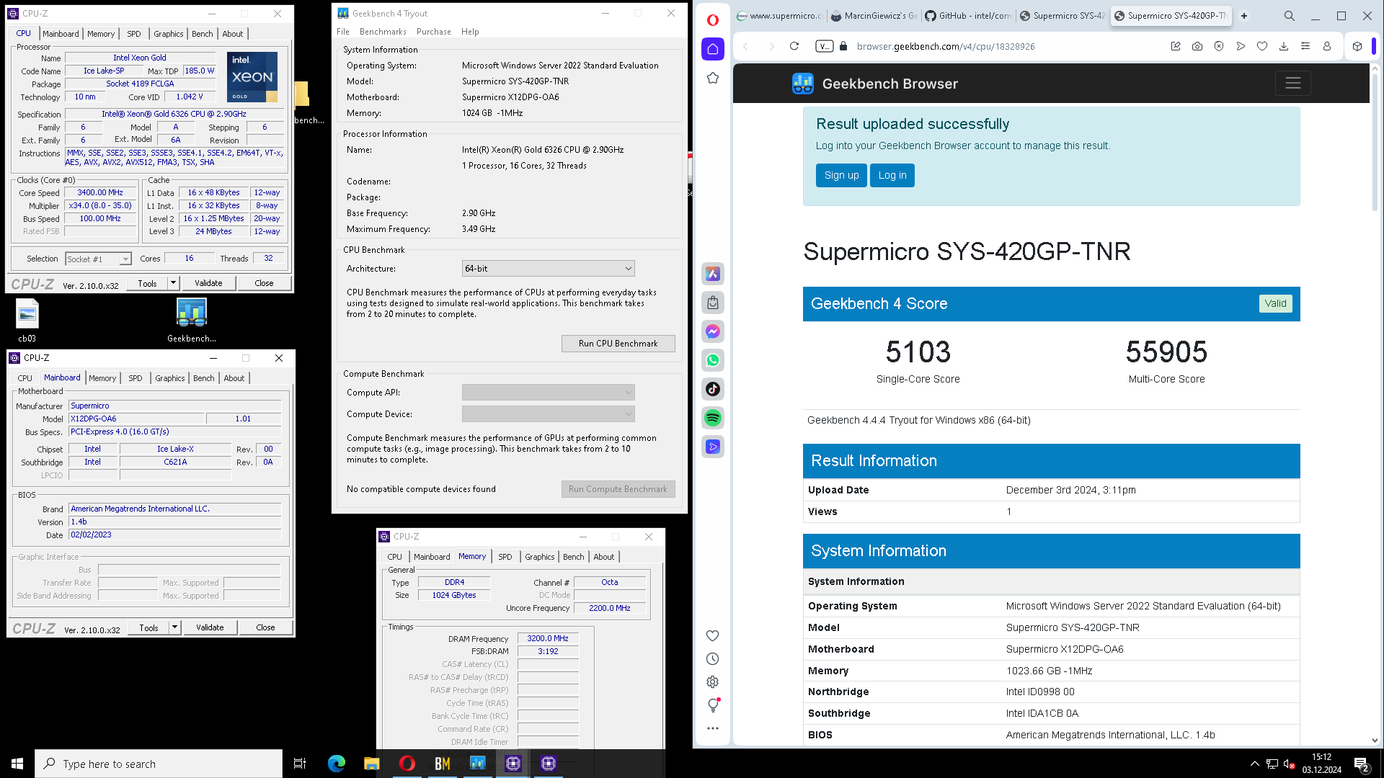Screen dimensions: 1384x778
Task: Open Geekbench Benchmarks menu
Action: pyautogui.click(x=383, y=32)
